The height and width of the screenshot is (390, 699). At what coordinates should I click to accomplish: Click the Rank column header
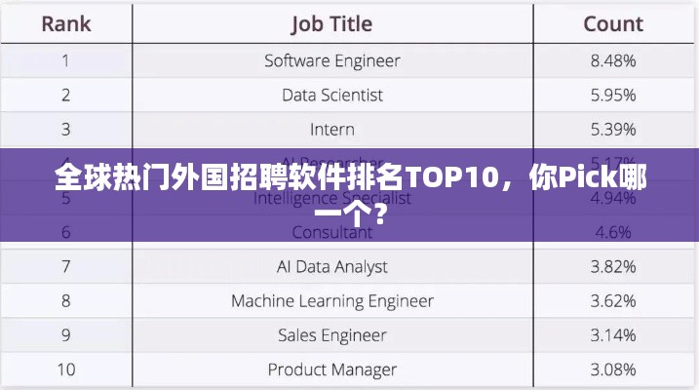(65, 23)
